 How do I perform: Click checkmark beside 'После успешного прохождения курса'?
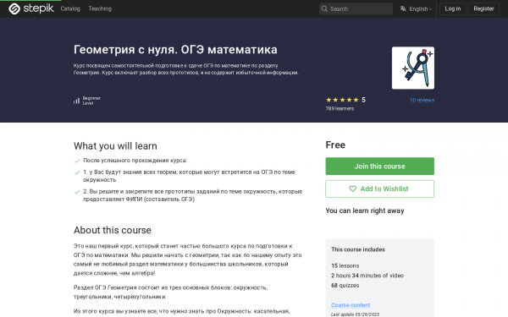point(77,161)
